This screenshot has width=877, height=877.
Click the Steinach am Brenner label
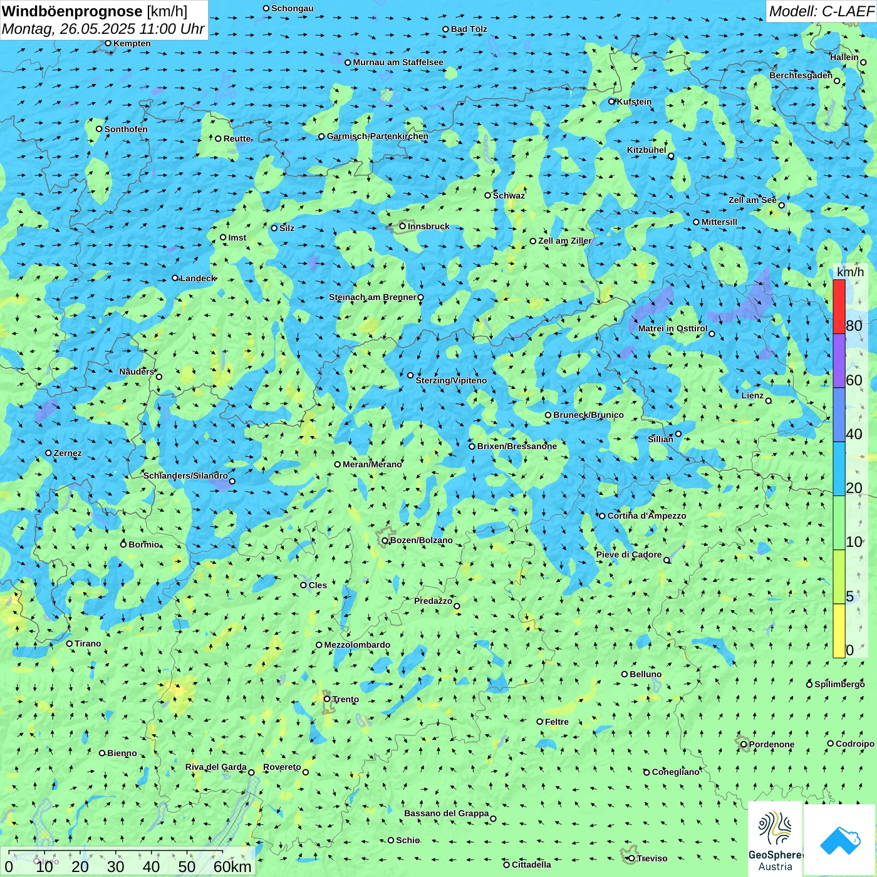click(x=373, y=297)
